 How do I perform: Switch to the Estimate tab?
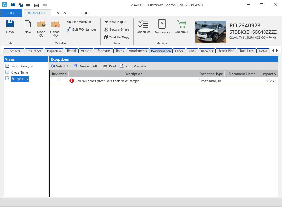coord(103,51)
